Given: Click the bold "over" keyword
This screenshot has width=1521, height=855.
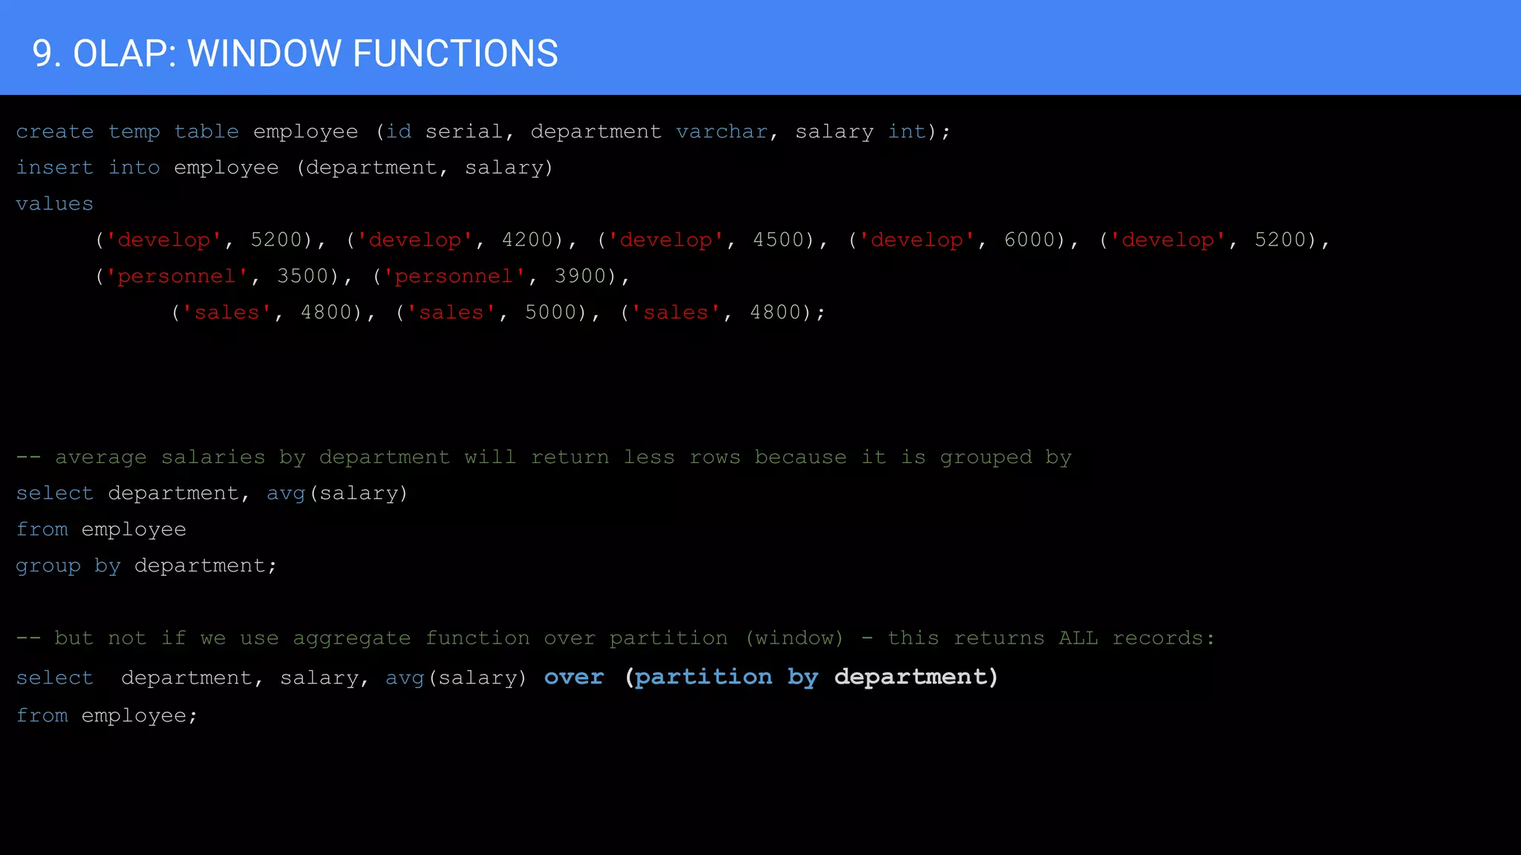Looking at the screenshot, I should 574,677.
